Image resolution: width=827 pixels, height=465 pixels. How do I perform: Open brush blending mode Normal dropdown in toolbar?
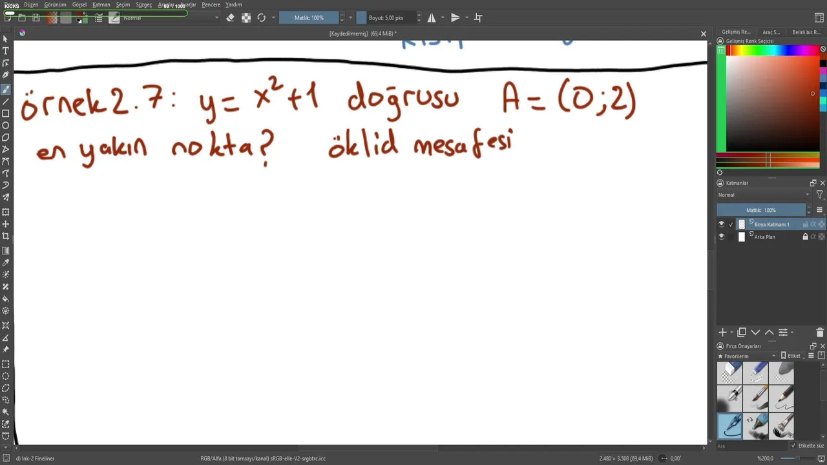(x=171, y=18)
